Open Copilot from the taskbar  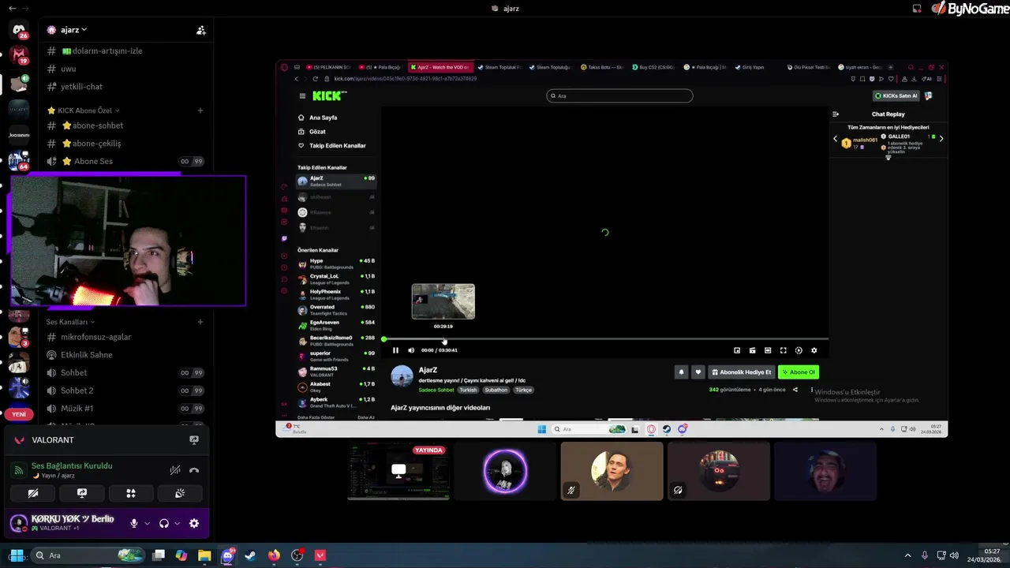[181, 555]
